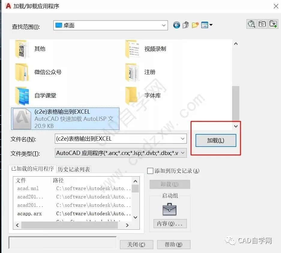281x253 pixels.
Task: Click the status text box at bottom
Action: pyautogui.click(x=63, y=243)
